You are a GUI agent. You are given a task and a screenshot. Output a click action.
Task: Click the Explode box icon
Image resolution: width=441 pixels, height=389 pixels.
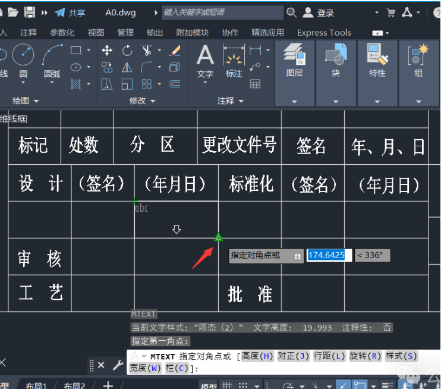point(175,67)
